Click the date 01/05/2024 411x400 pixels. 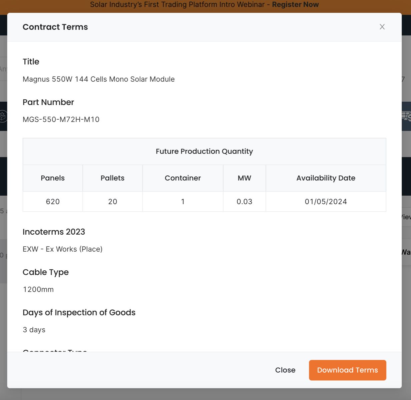(326, 202)
